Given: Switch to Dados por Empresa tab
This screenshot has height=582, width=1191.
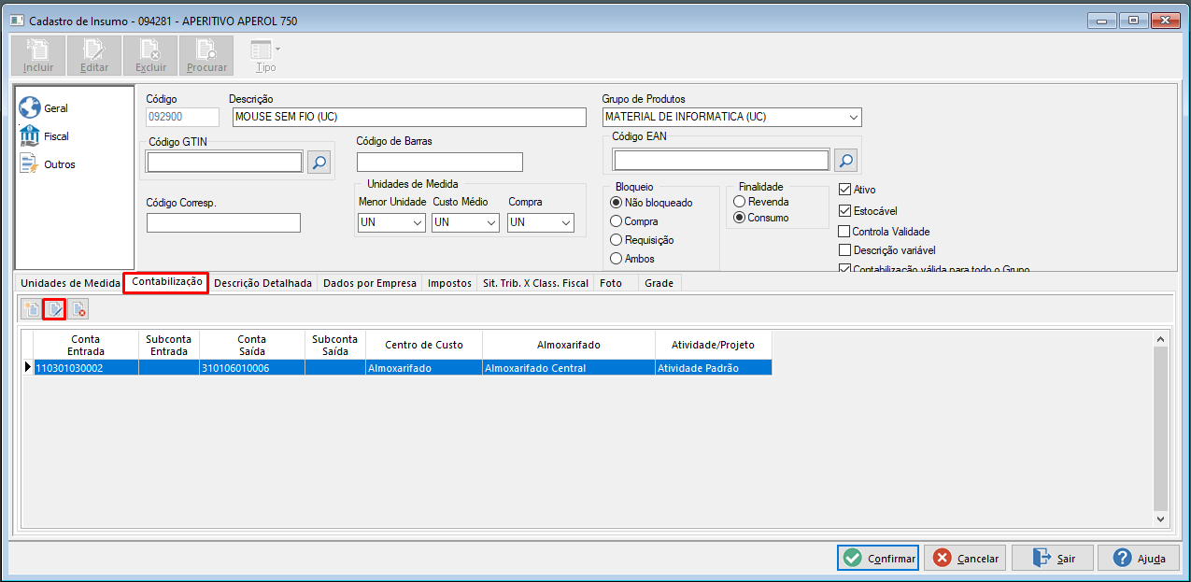Looking at the screenshot, I should coord(370,283).
